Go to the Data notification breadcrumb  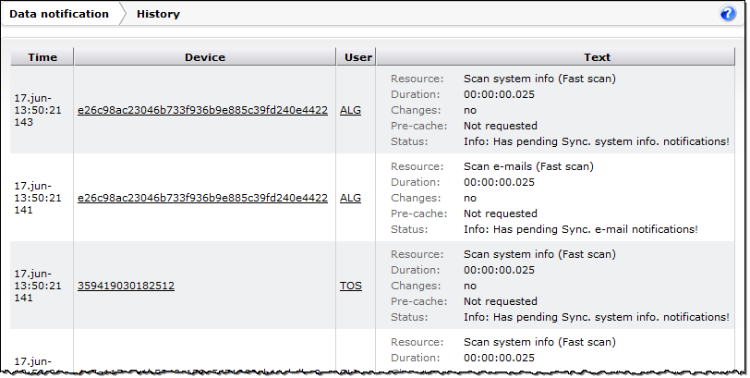[x=59, y=14]
